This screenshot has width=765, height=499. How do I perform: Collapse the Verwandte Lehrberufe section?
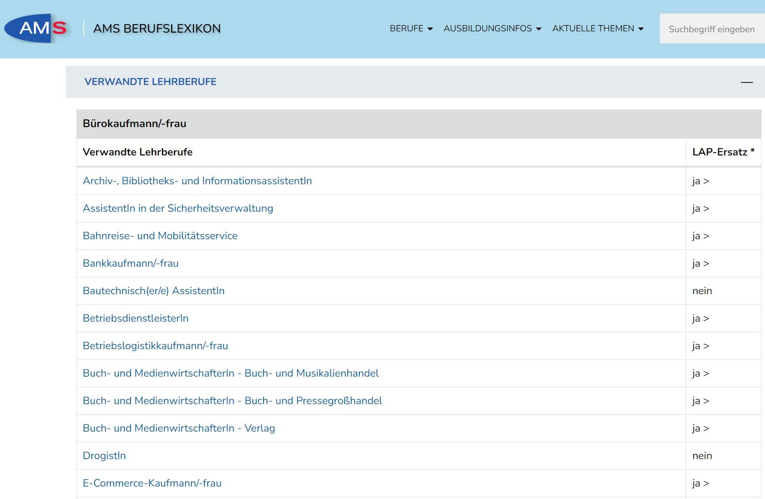pos(150,82)
